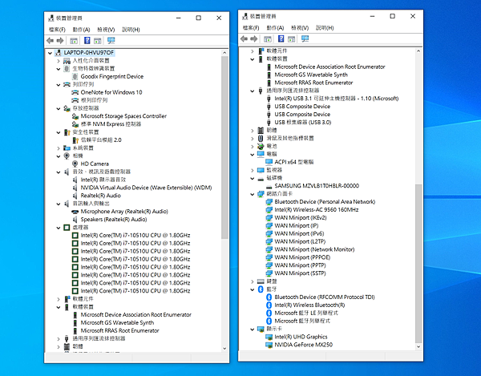The height and width of the screenshot is (376, 481).
Task: Select WAN Miniport (Network Monitor)
Action: (314, 249)
